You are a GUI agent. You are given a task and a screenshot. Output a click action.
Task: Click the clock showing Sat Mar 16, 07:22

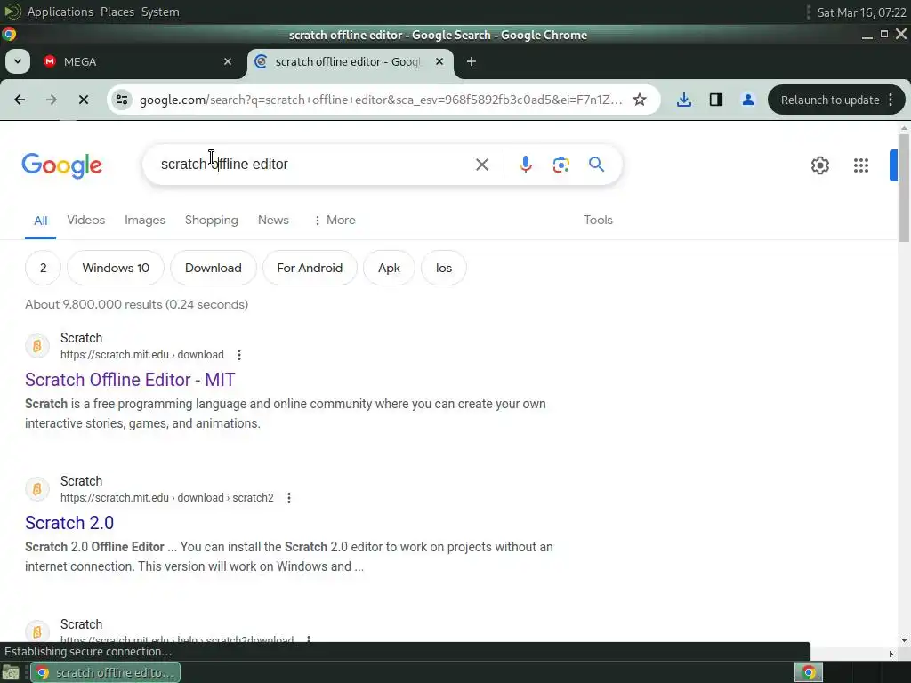(861, 12)
